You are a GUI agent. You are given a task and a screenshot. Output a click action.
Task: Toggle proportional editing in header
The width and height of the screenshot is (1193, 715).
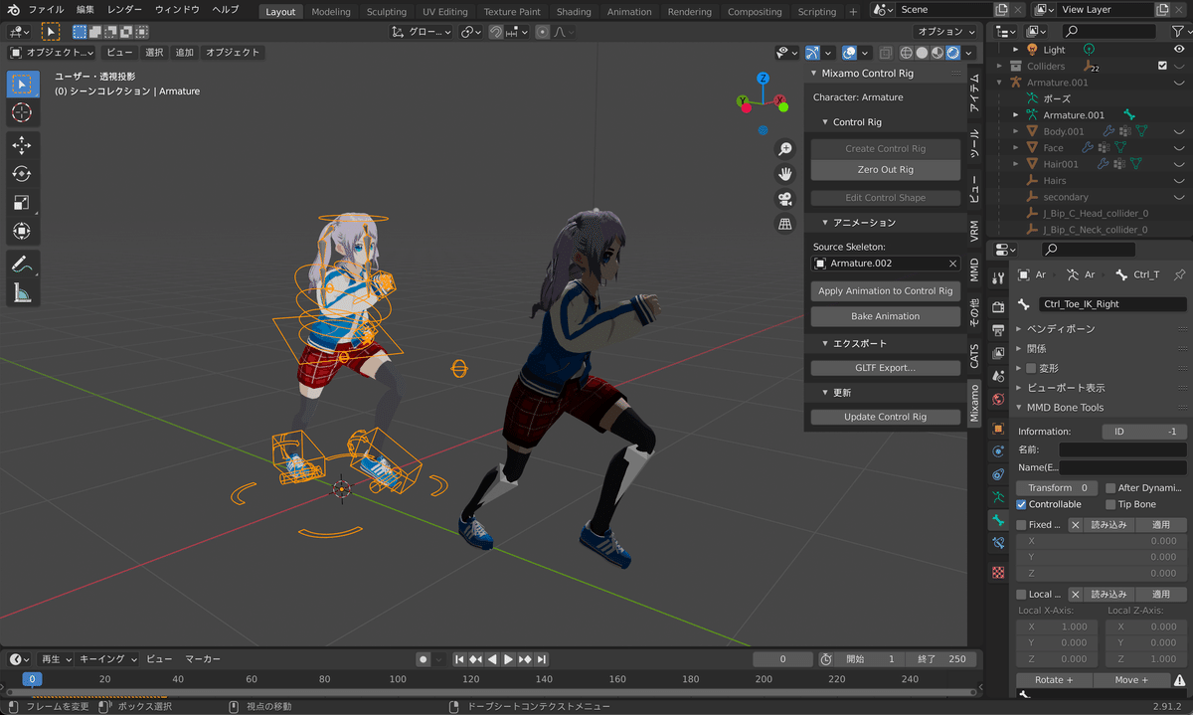(x=542, y=32)
